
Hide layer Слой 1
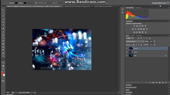[x=127, y=52]
